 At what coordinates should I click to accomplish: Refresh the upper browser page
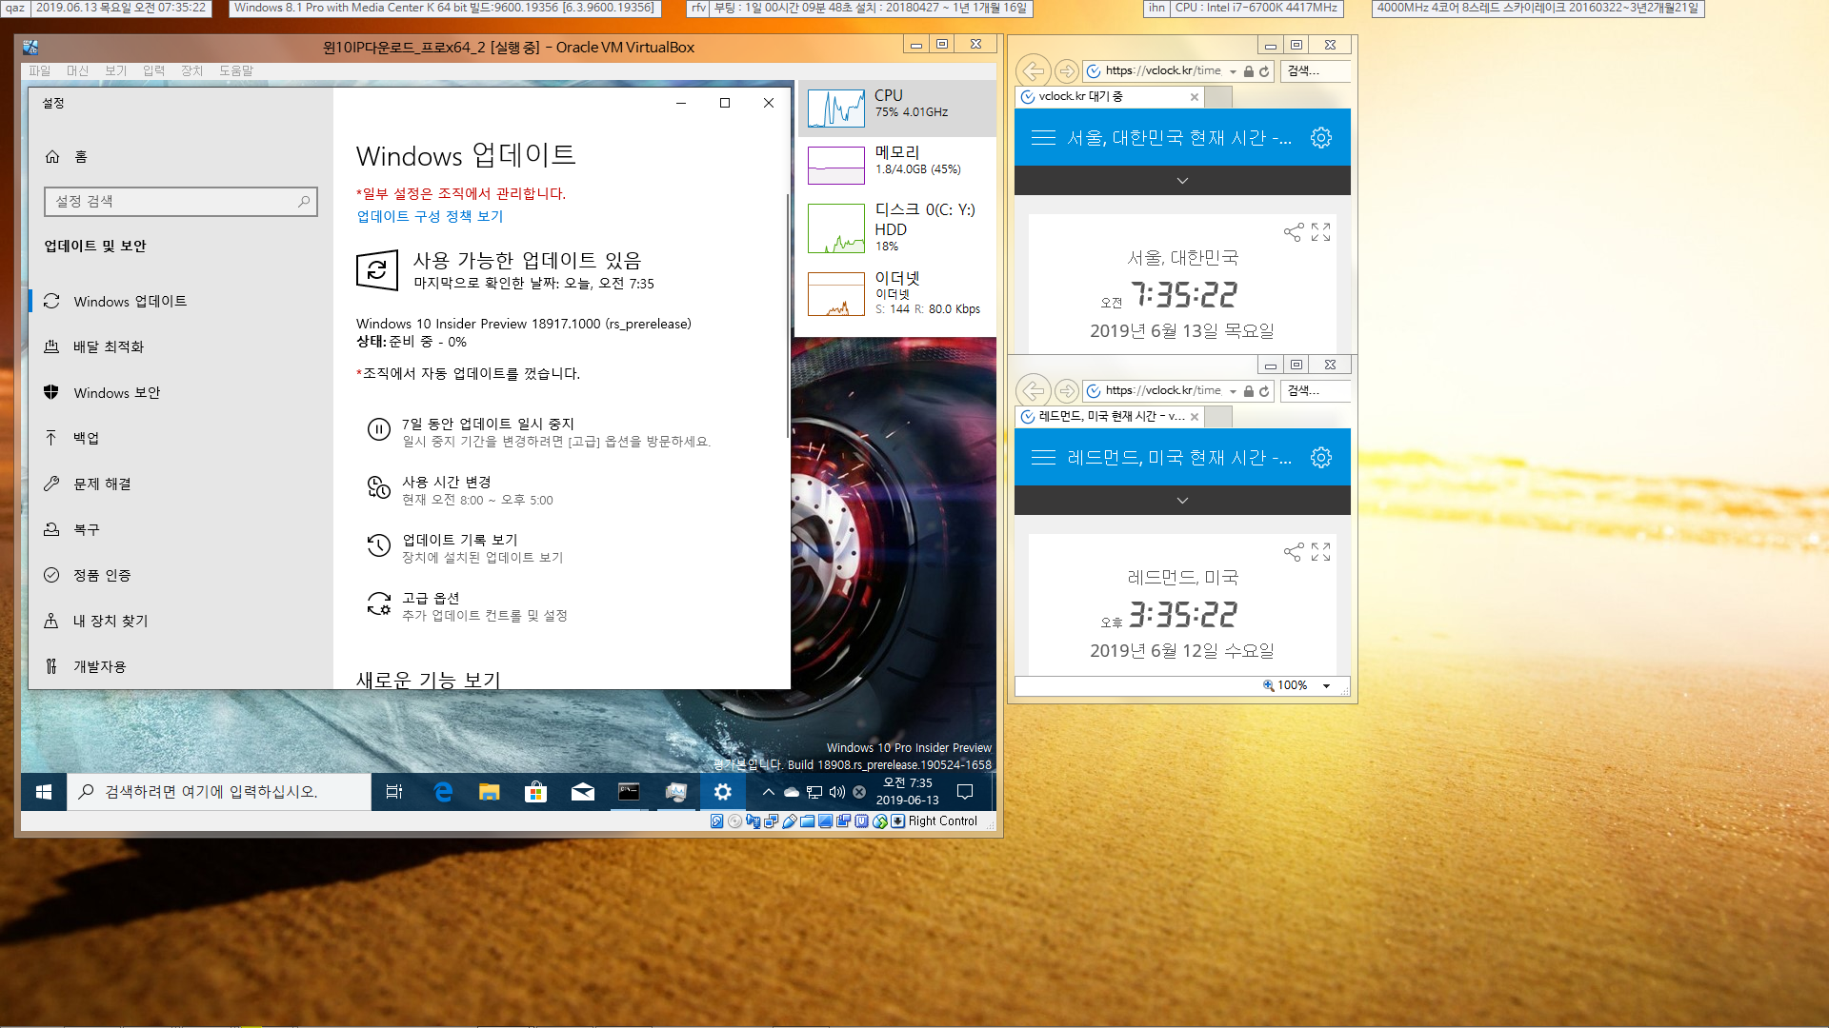1264,71
